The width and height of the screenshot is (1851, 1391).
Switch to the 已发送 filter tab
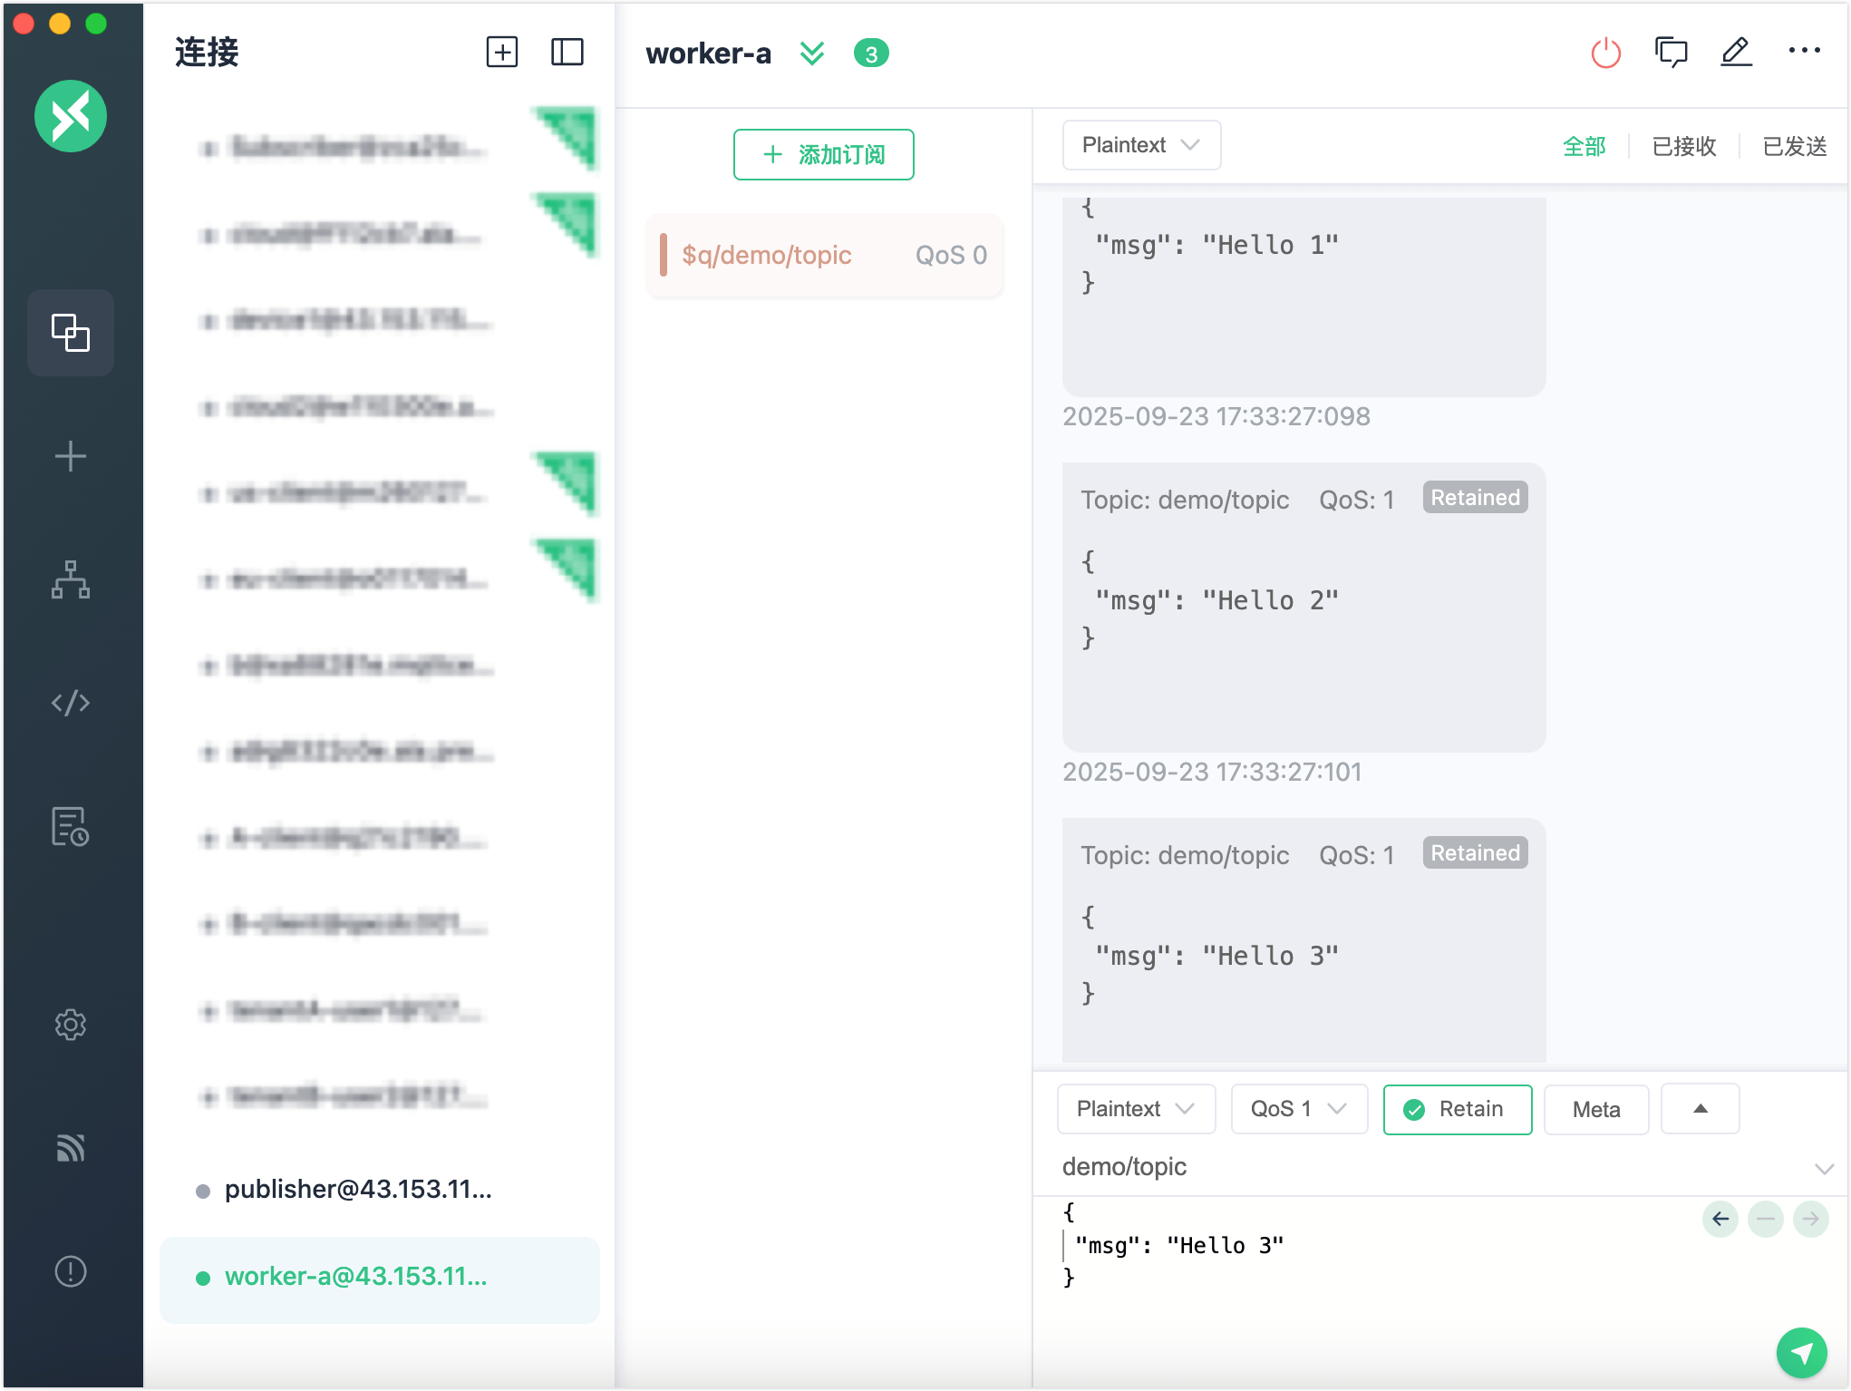(x=1794, y=146)
